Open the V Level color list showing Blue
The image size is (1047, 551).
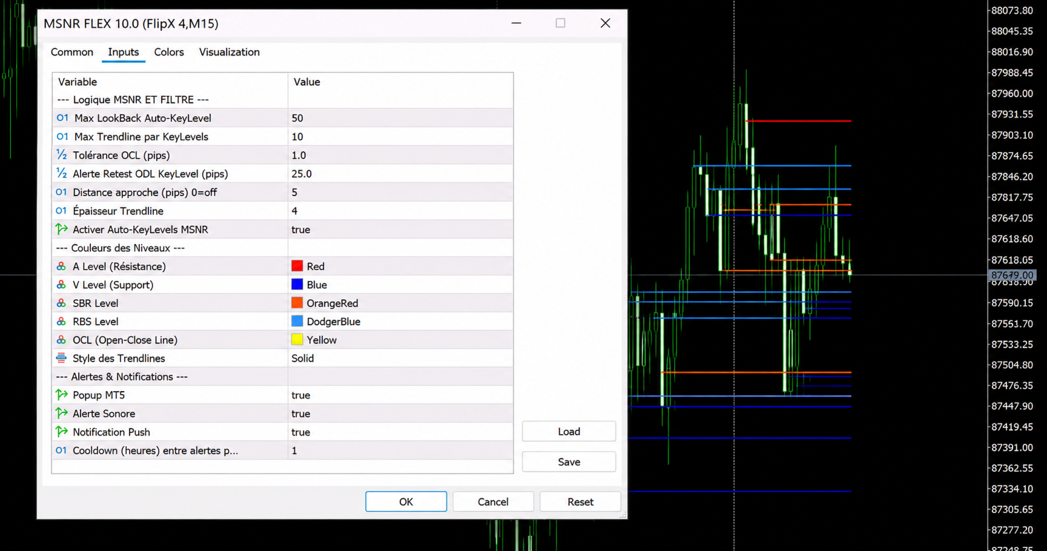coord(400,285)
